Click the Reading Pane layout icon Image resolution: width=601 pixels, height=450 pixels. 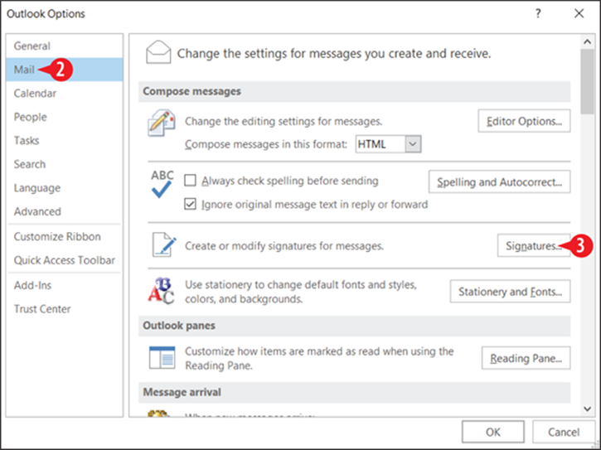(162, 358)
